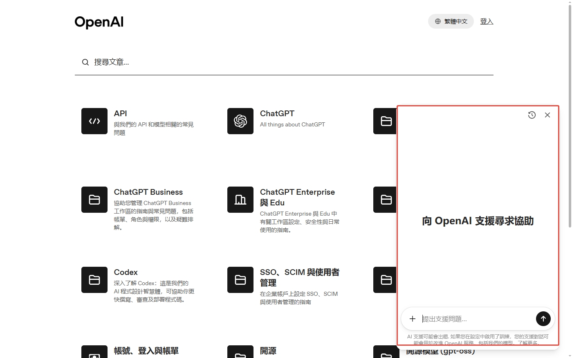Open ChatGPT Enterprise 與 Edu title

[x=297, y=197]
